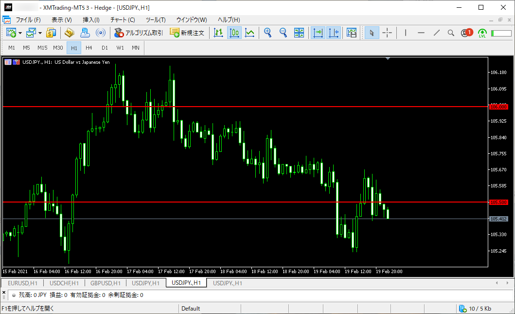Click the zoom out magnifier icon
515x314 pixels.
click(283, 33)
